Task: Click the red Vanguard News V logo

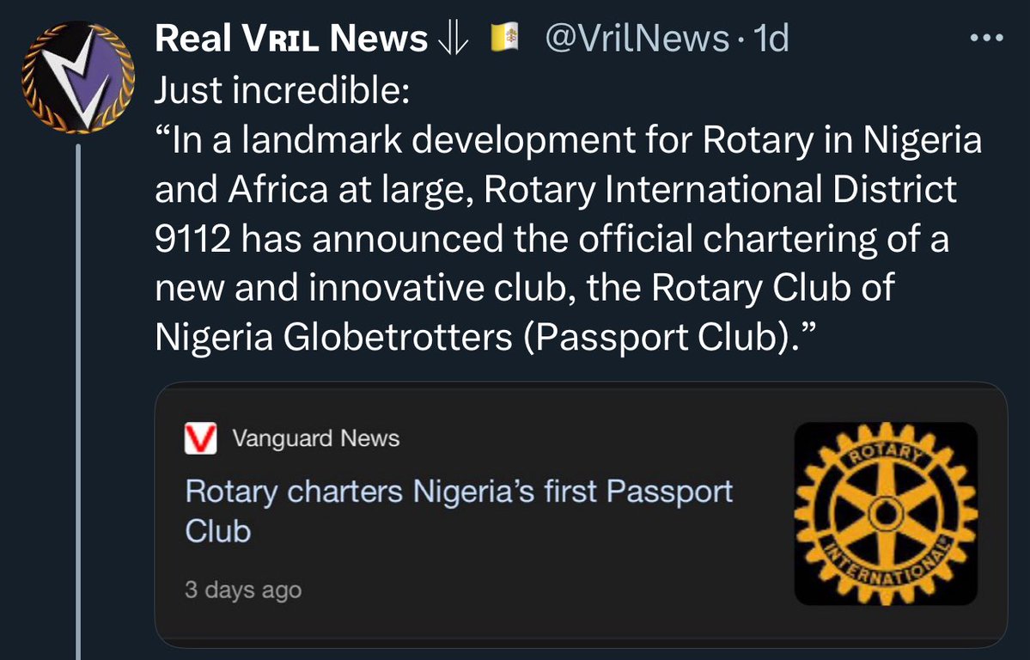Action: [199, 439]
